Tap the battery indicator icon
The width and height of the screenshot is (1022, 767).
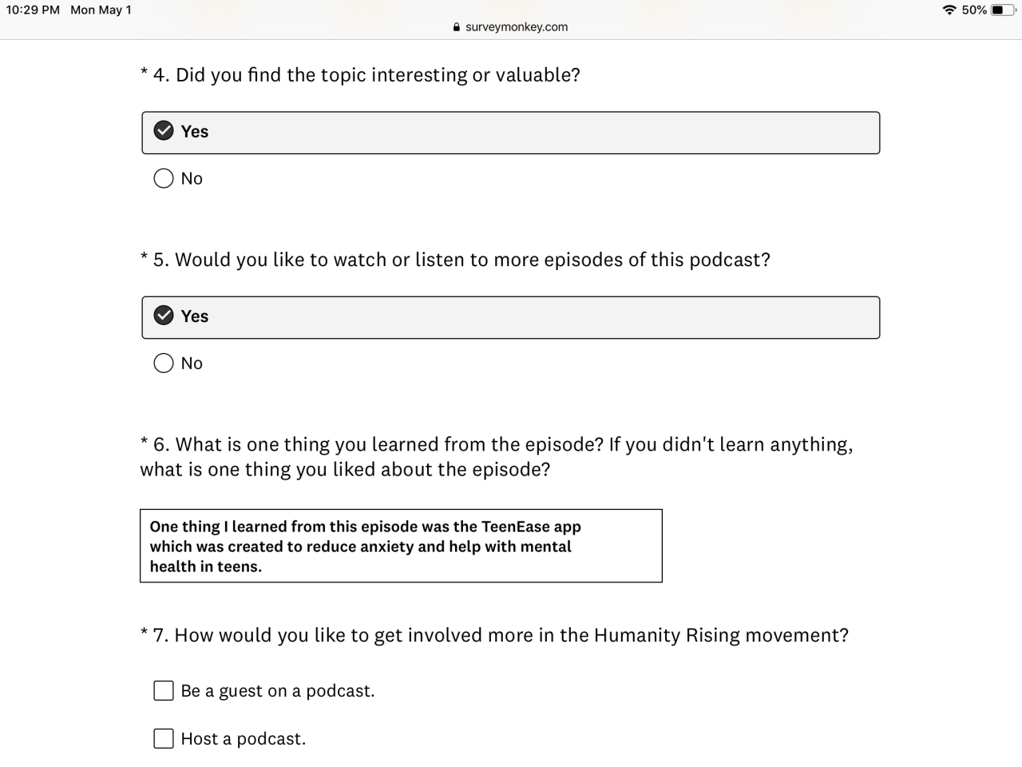pos(1002,10)
